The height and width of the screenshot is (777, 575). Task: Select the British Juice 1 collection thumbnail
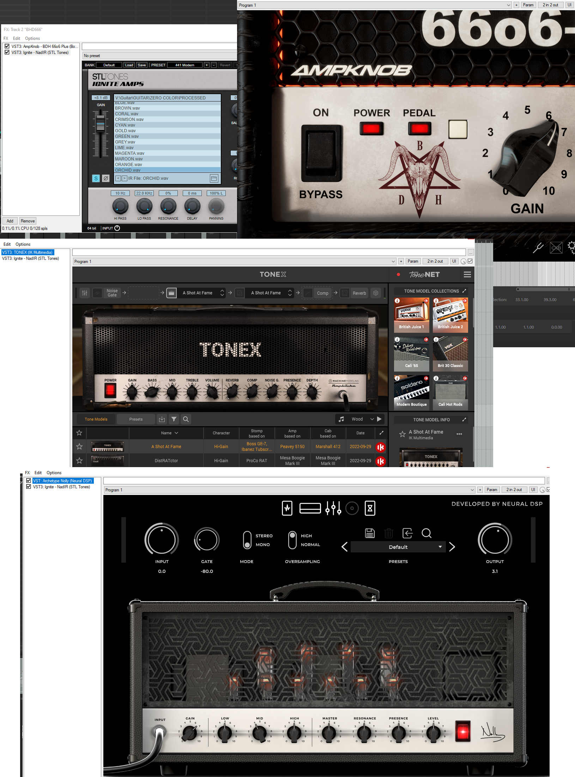pos(411,315)
